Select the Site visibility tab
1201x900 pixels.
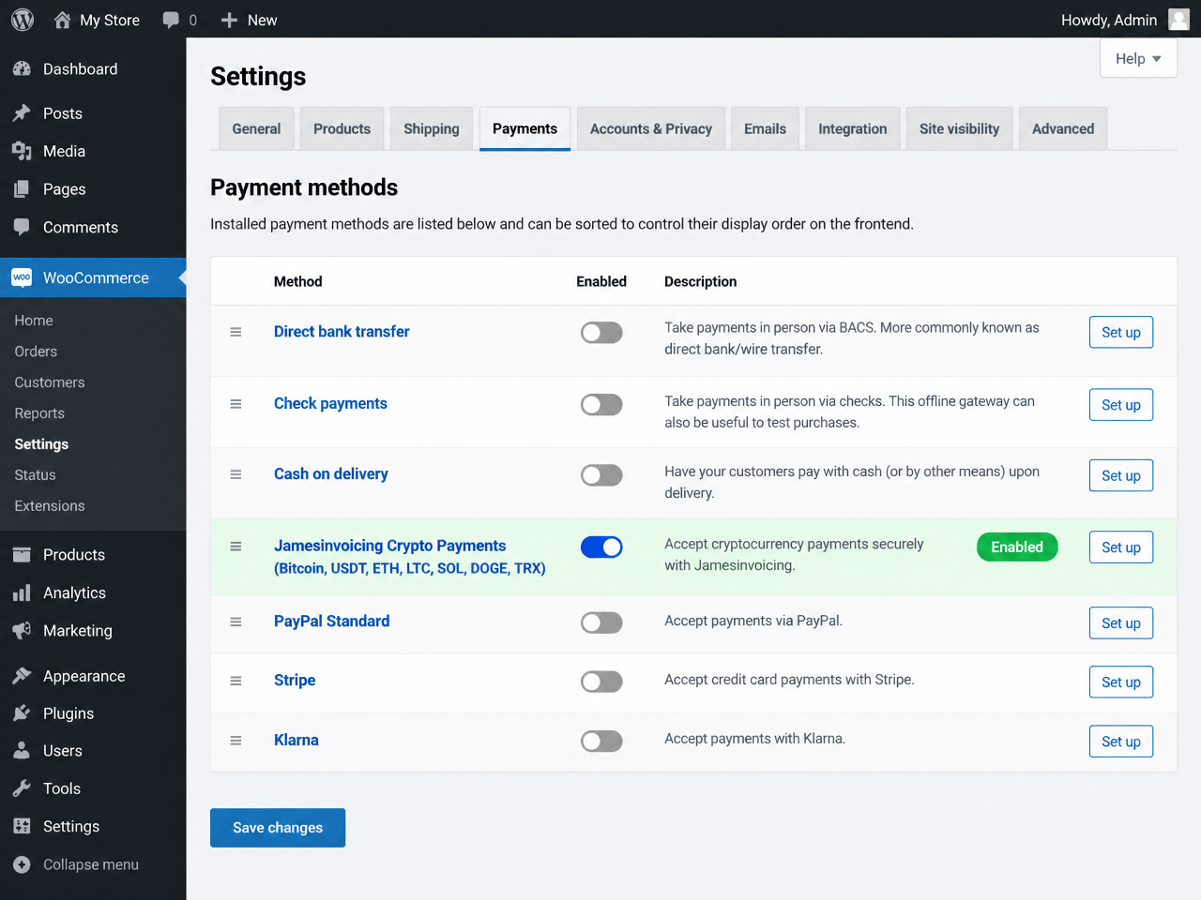click(959, 128)
